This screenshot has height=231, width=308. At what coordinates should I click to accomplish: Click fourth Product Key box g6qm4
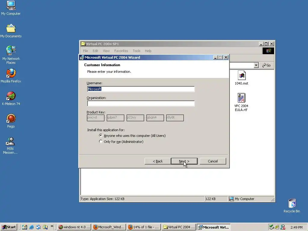click(x=155, y=118)
